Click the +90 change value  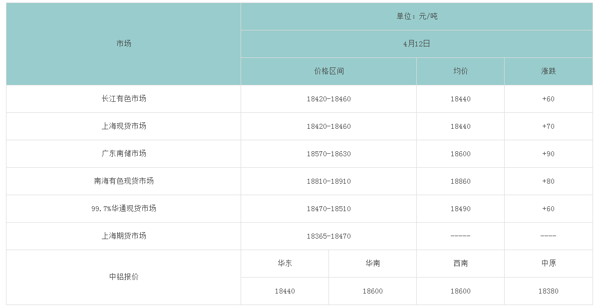(548, 154)
